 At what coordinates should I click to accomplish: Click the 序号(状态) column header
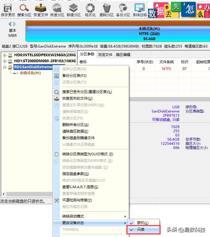coord(145,62)
